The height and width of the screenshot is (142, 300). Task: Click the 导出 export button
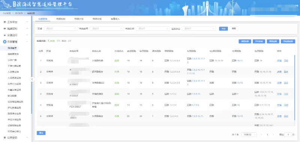[41, 133]
